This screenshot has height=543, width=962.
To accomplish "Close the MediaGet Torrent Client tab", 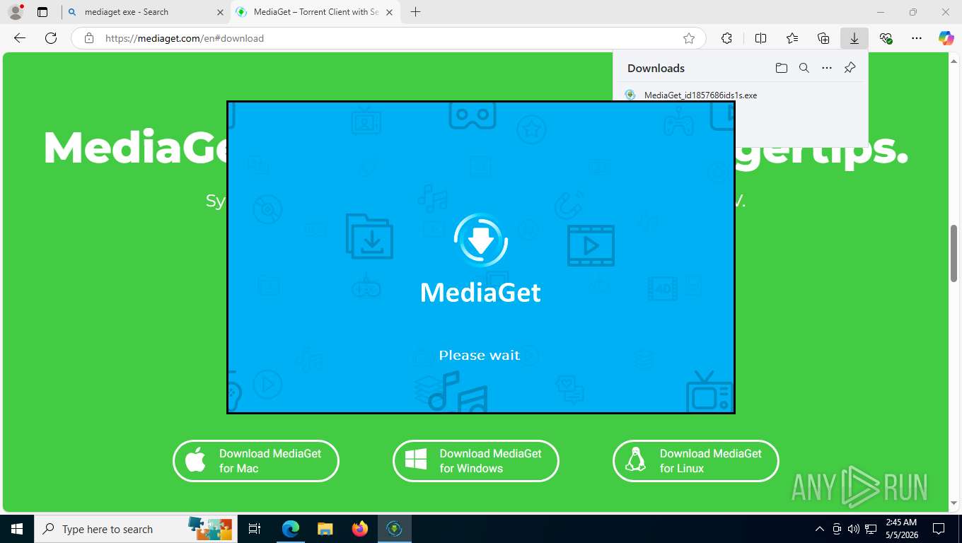I will coord(389,12).
